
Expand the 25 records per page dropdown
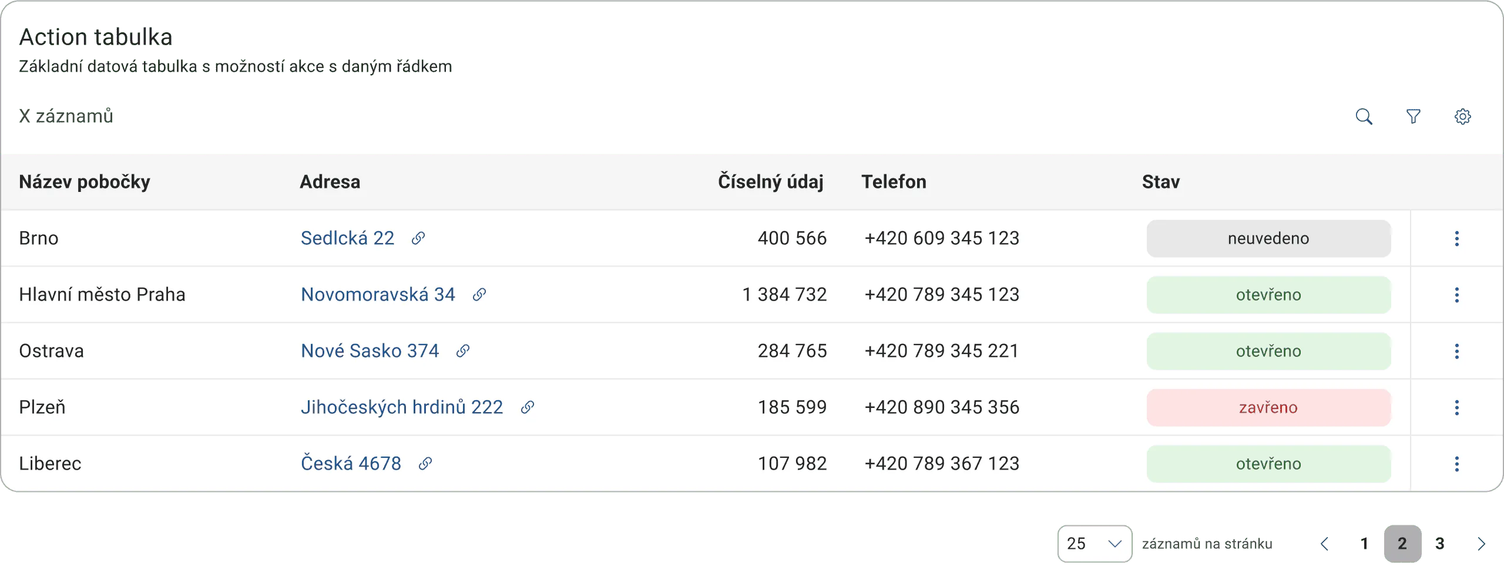[x=1095, y=544]
